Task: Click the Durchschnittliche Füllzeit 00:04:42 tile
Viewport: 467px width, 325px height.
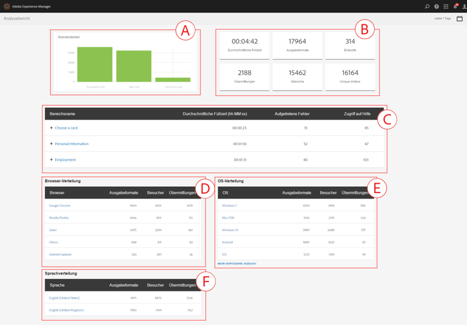Action: (x=245, y=45)
